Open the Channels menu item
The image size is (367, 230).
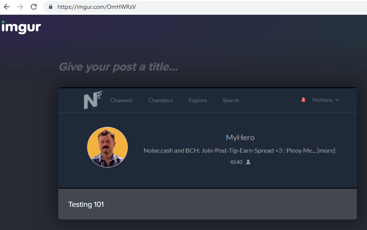click(121, 100)
